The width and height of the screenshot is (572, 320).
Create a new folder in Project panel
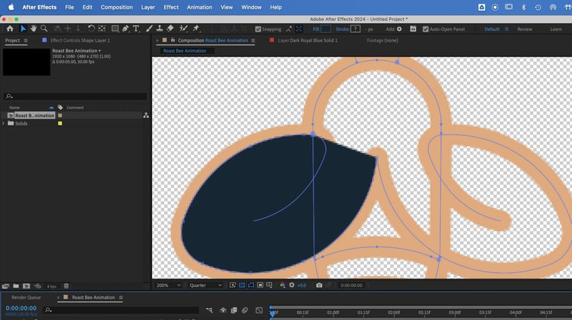16,286
